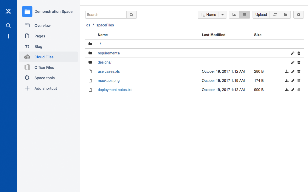308x192 pixels.
Task: Click the new folder icon button
Action: [286, 15]
